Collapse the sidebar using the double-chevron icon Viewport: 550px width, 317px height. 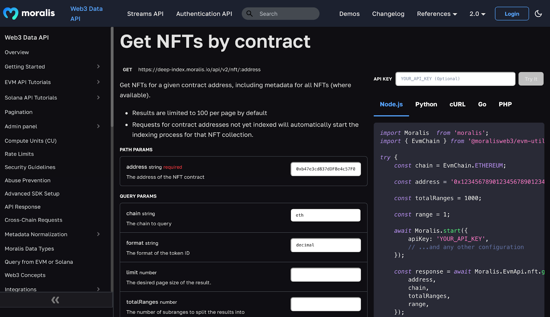click(55, 299)
